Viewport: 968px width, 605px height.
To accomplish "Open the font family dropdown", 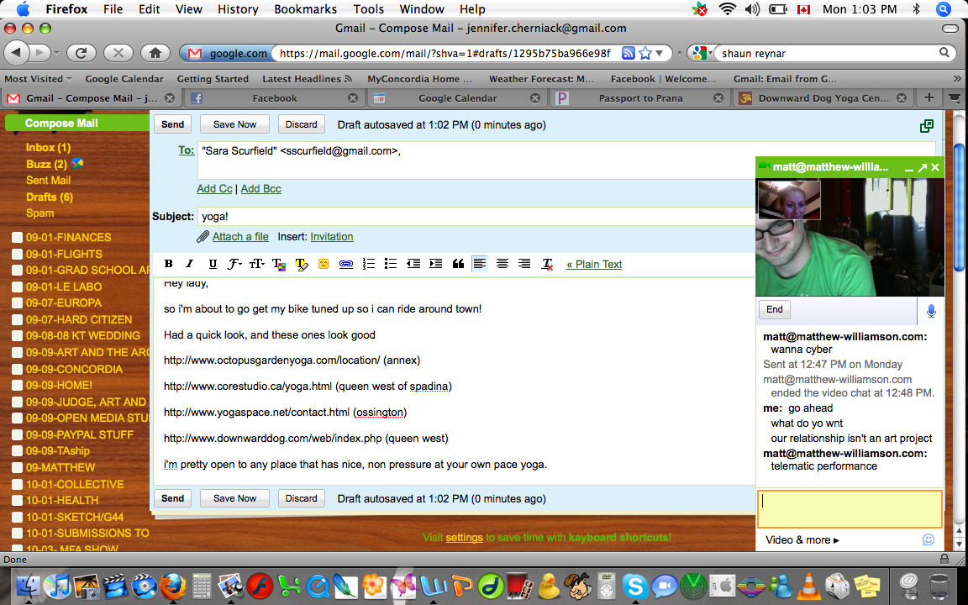I will (x=234, y=264).
